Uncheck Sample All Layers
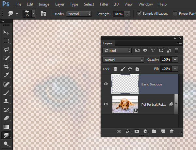The width and height of the screenshot is (196, 150). point(139,14)
